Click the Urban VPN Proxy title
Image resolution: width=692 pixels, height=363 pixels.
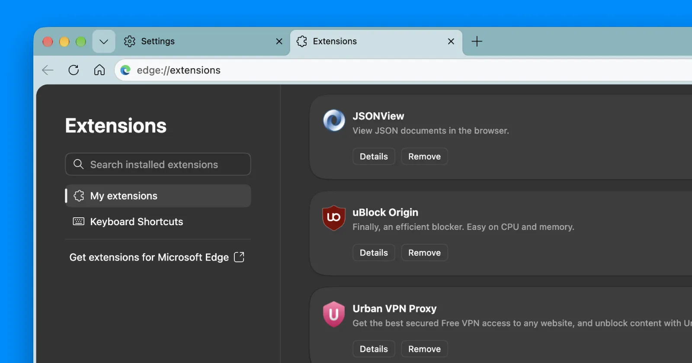click(394, 309)
